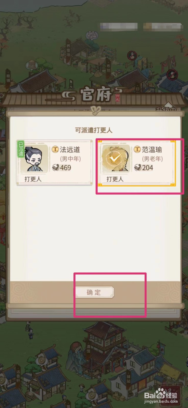Toggle the golden checkmark on 范温瑜 portrait
Screen dimensions: 188x408
pyautogui.click(x=115, y=159)
